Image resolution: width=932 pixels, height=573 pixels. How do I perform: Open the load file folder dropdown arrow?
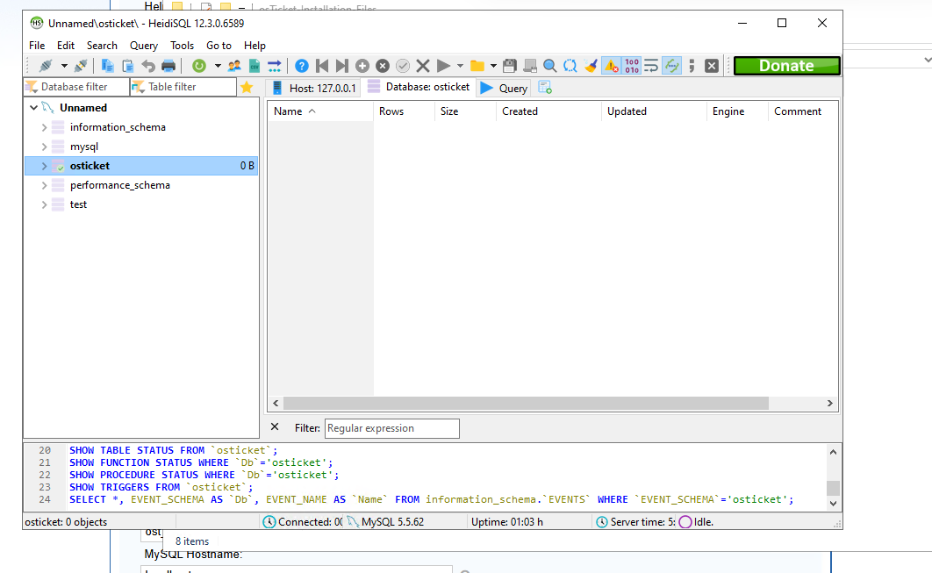[x=493, y=66]
